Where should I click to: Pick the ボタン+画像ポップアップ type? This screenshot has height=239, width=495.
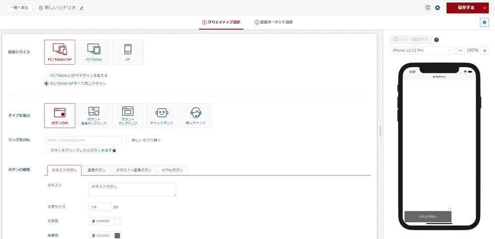pyautogui.click(x=94, y=116)
